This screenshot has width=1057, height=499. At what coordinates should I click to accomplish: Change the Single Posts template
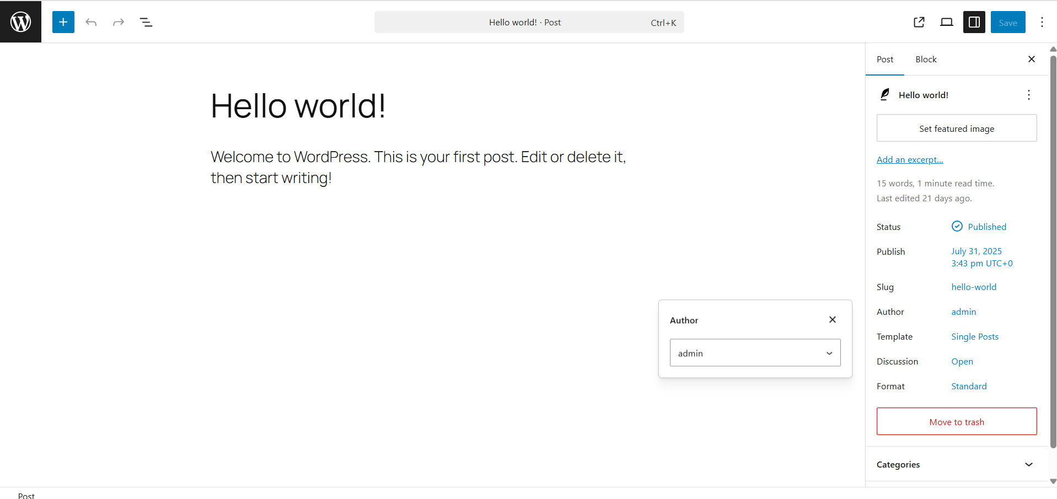click(975, 336)
